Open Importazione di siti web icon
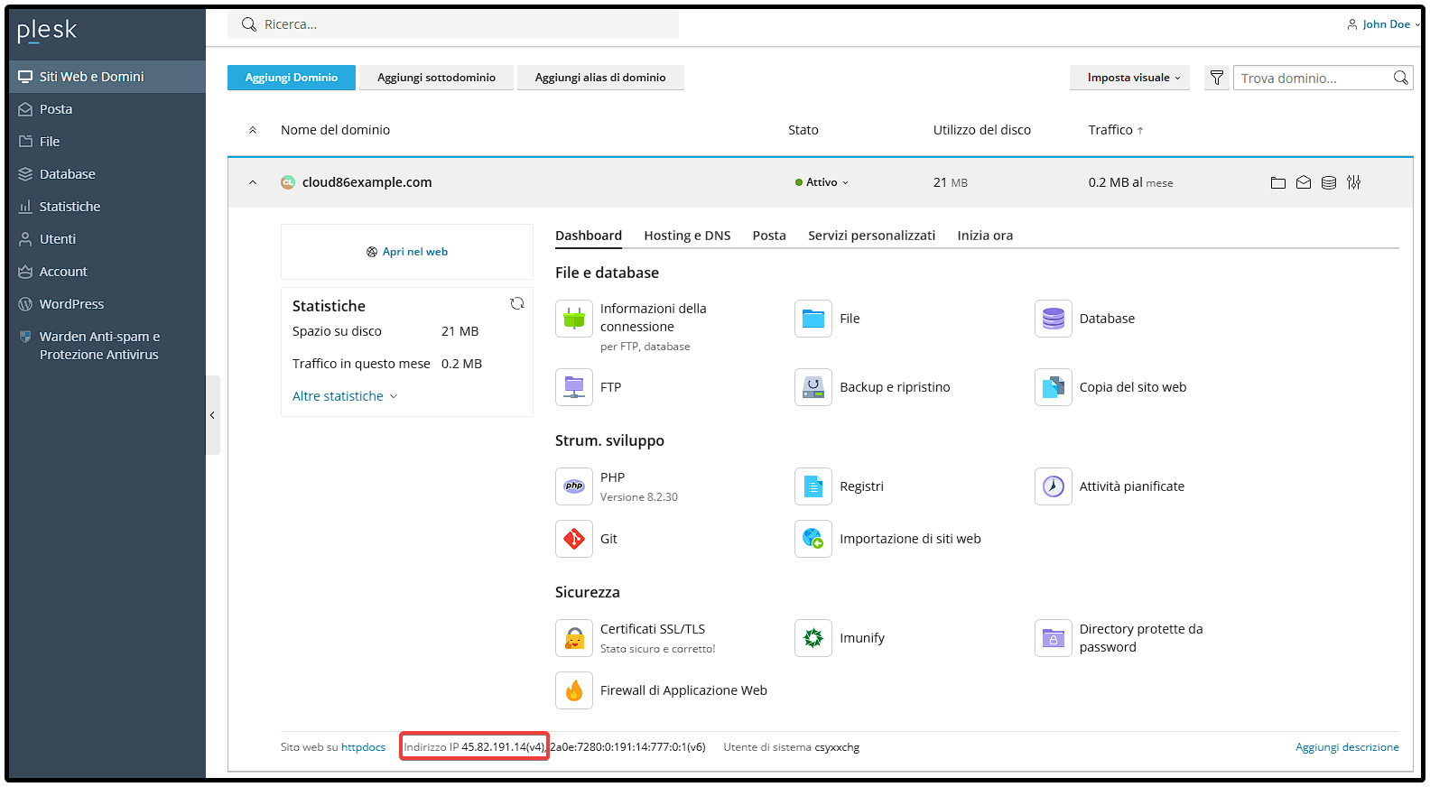 pos(813,539)
